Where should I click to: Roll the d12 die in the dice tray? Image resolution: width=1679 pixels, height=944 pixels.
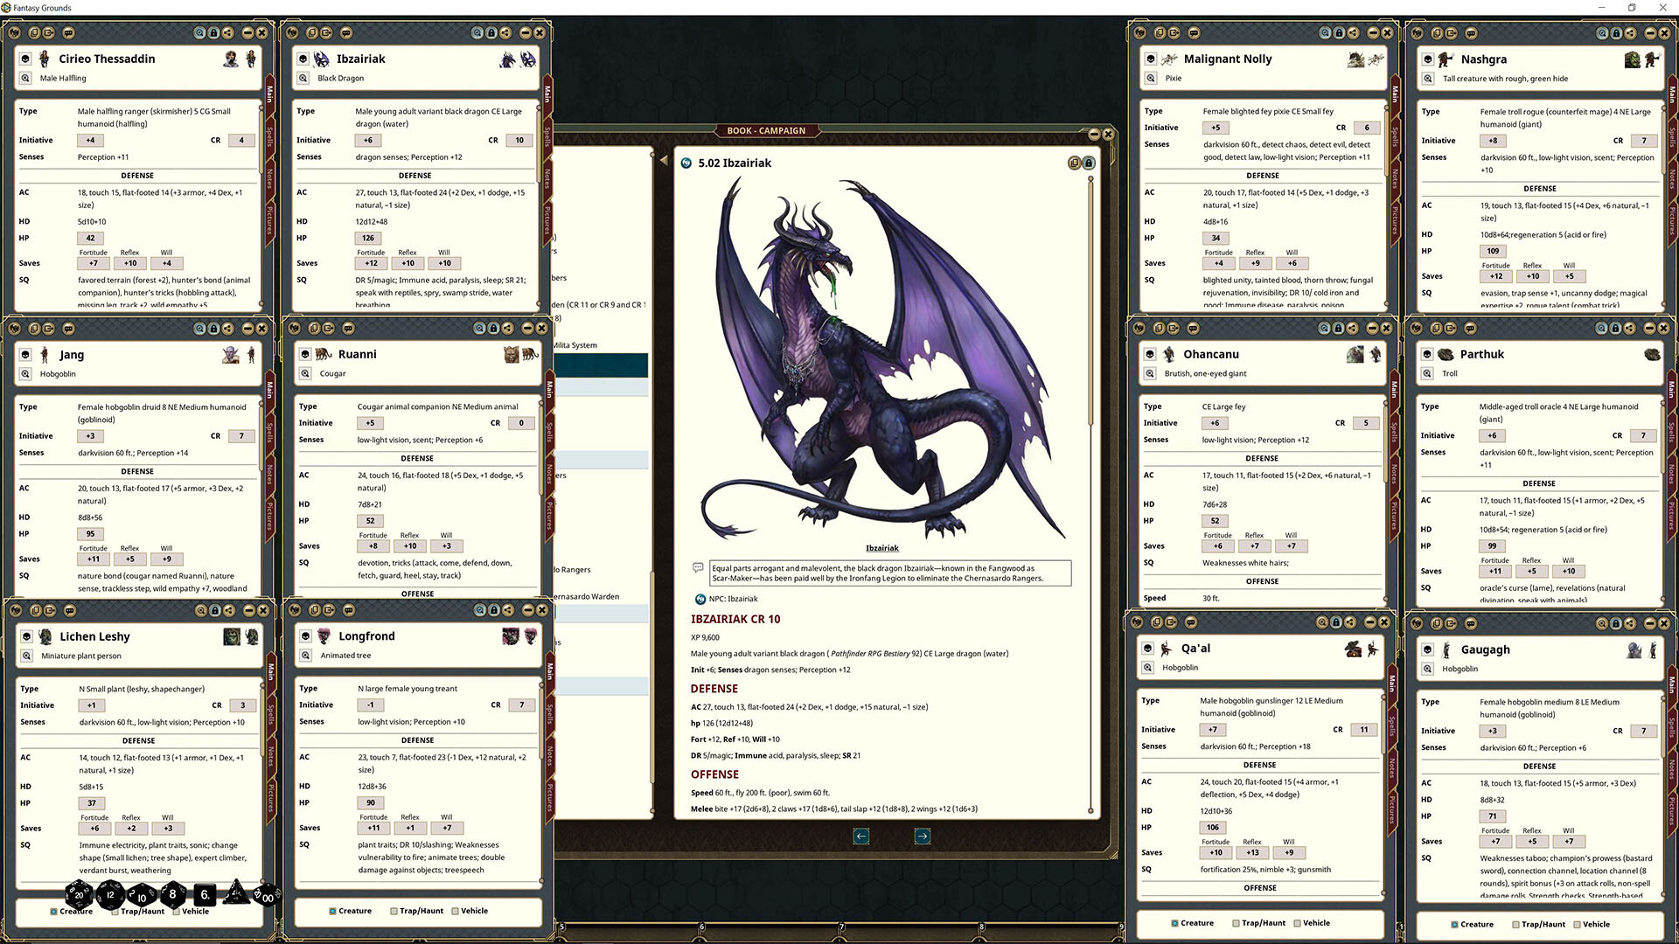pyautogui.click(x=110, y=895)
